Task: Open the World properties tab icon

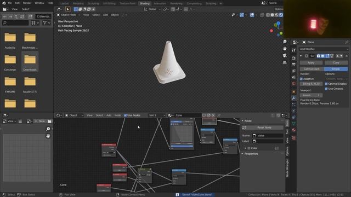Action: point(294,84)
